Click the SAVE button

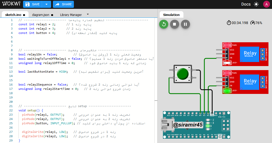click(33, 4)
